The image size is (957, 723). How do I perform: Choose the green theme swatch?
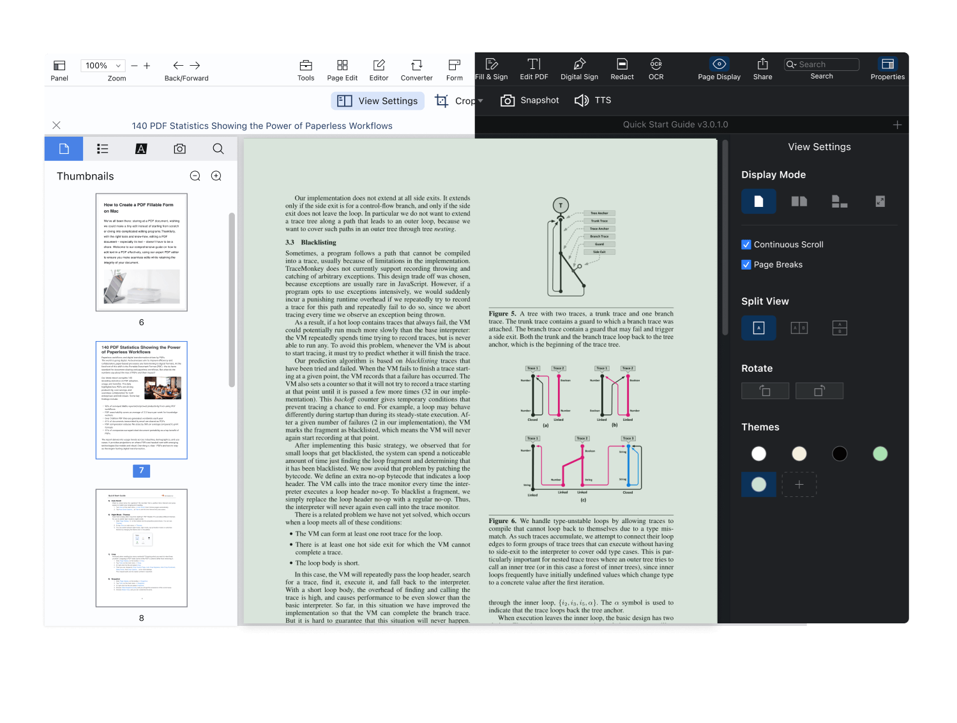point(880,453)
